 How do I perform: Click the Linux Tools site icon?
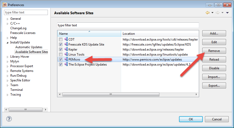tap(66, 55)
